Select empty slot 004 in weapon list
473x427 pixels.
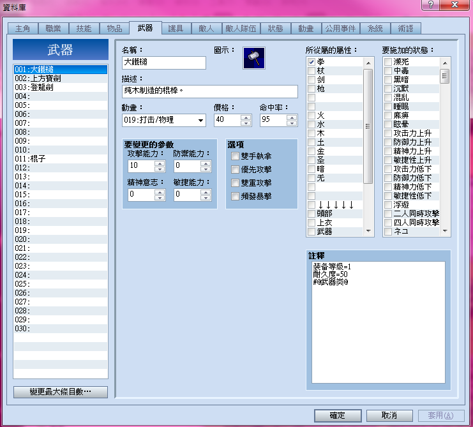click(61, 96)
